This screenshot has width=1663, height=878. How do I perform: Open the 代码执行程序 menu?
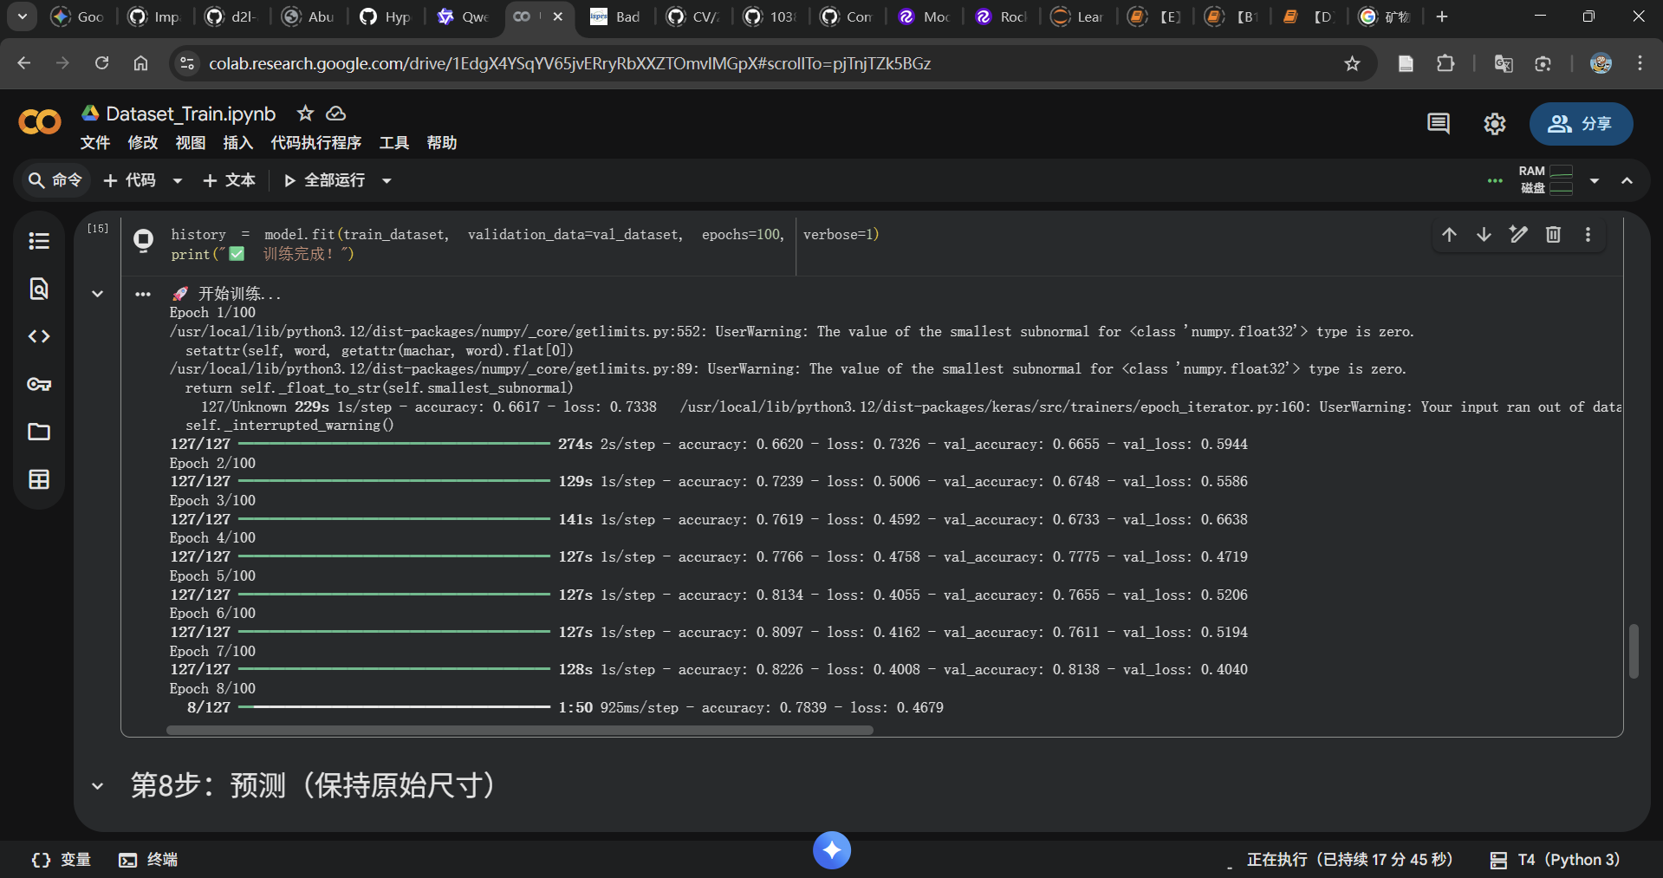(315, 142)
